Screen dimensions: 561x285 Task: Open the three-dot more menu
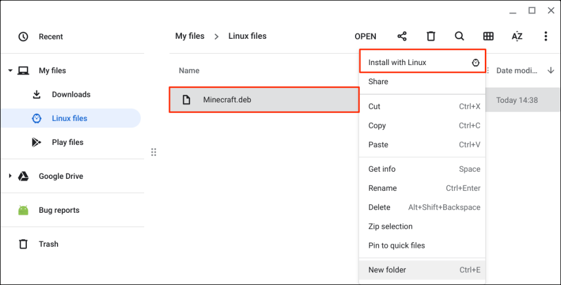click(546, 37)
